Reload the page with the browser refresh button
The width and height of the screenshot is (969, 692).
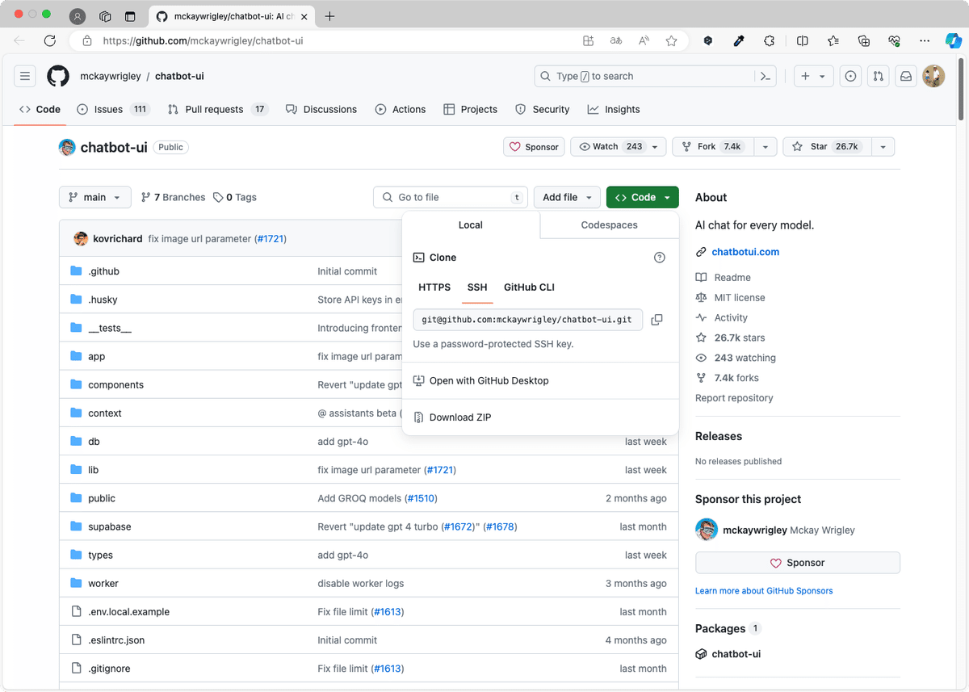pyautogui.click(x=50, y=40)
